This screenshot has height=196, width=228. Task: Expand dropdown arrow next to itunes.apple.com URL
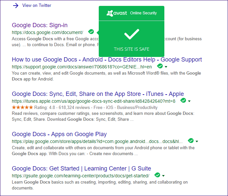click(189, 101)
